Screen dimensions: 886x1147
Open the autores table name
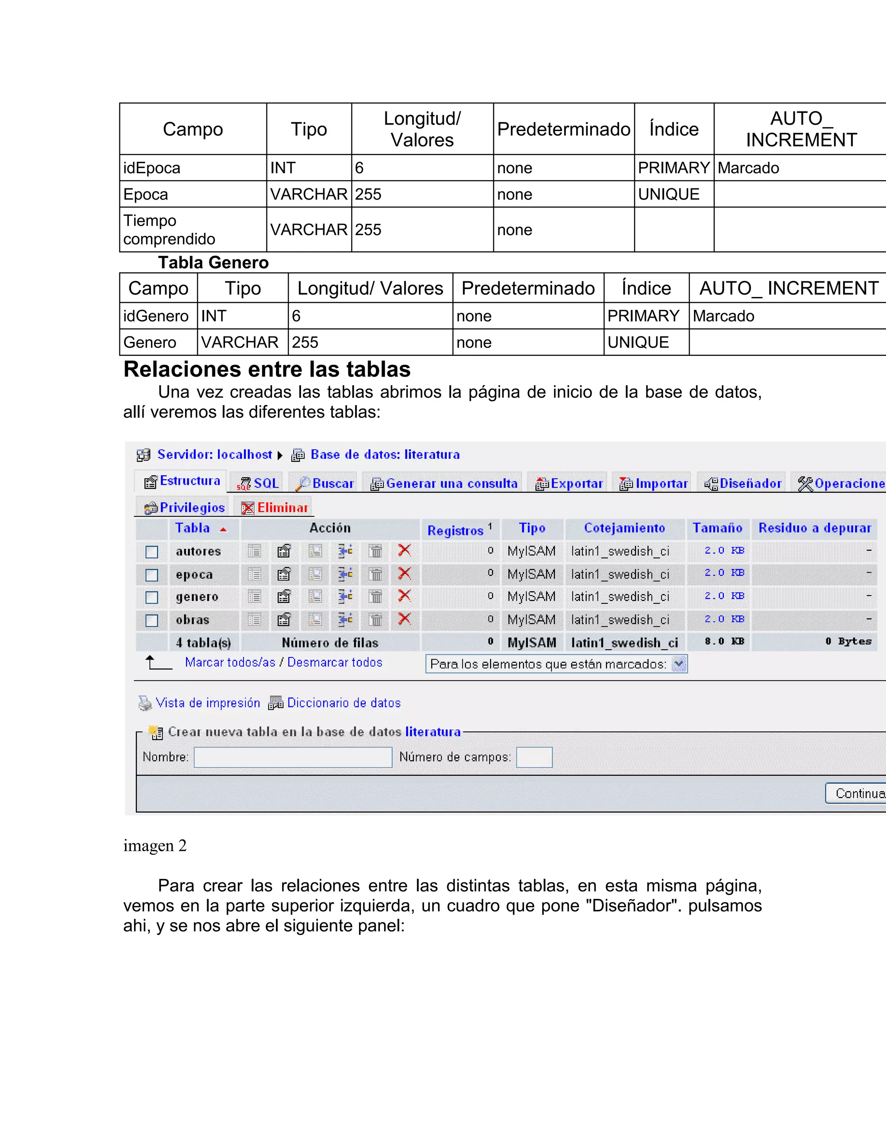point(199,551)
